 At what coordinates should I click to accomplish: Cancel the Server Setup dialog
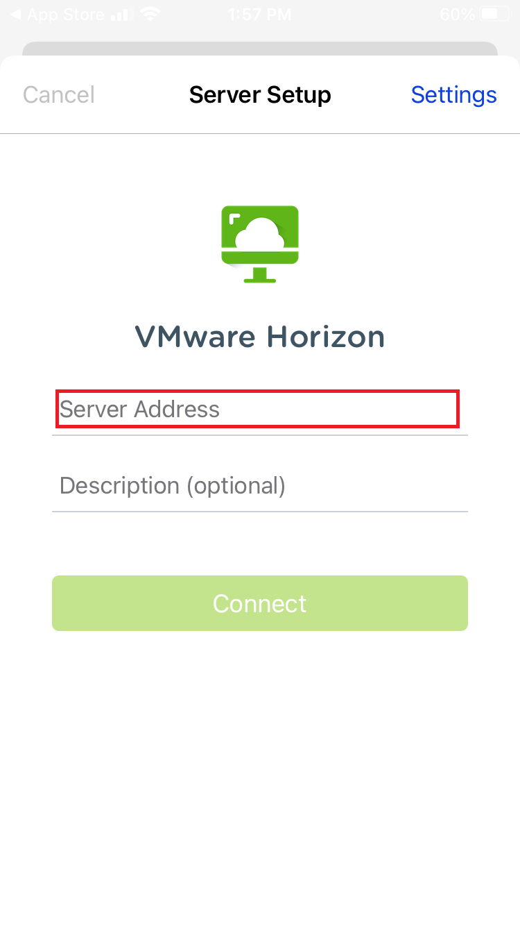point(59,94)
